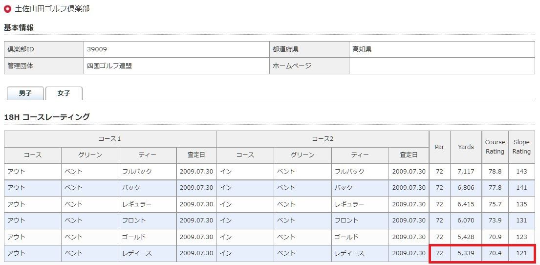540x265 pixels.
Task: Click slope rating 143
Action: coord(521,171)
